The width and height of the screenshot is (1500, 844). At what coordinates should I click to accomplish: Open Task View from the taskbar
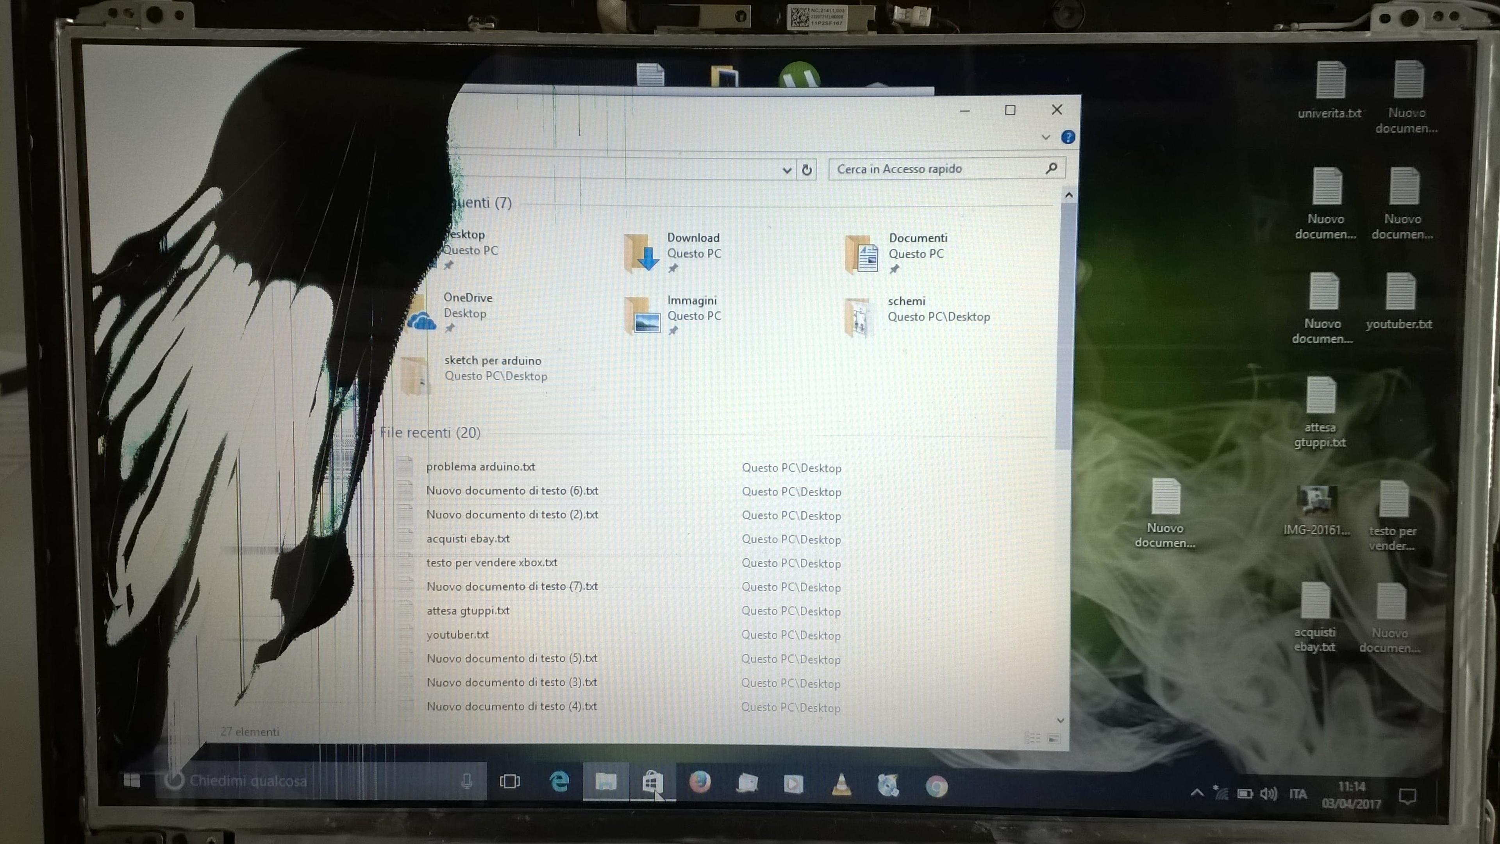coord(509,781)
